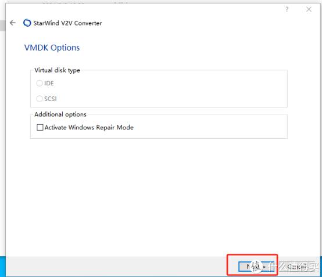Screen dimensions: 322x277
Task: Click the Next button
Action: click(x=256, y=267)
